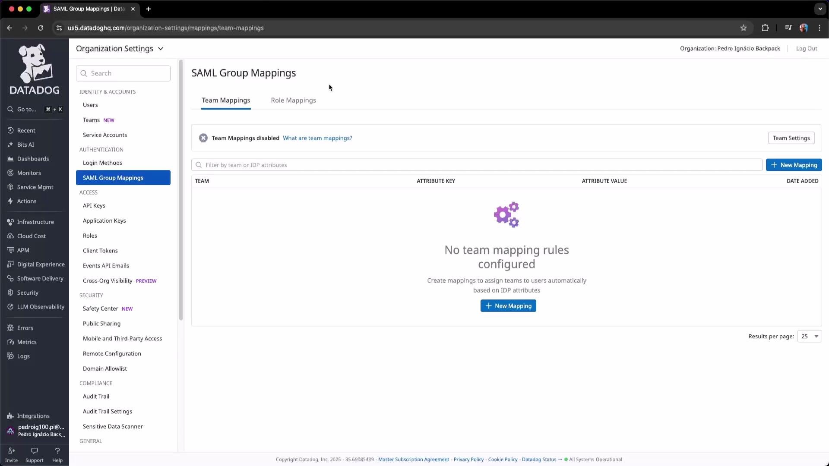
Task: Open the Service Mgmt icon
Action: [x=10, y=187]
